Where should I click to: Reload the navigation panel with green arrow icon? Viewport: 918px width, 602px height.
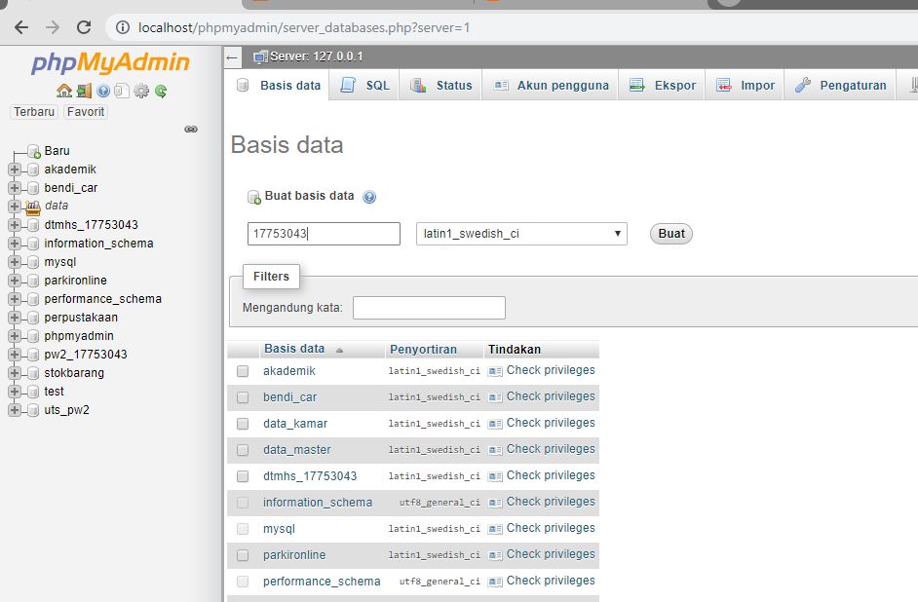coord(161,91)
